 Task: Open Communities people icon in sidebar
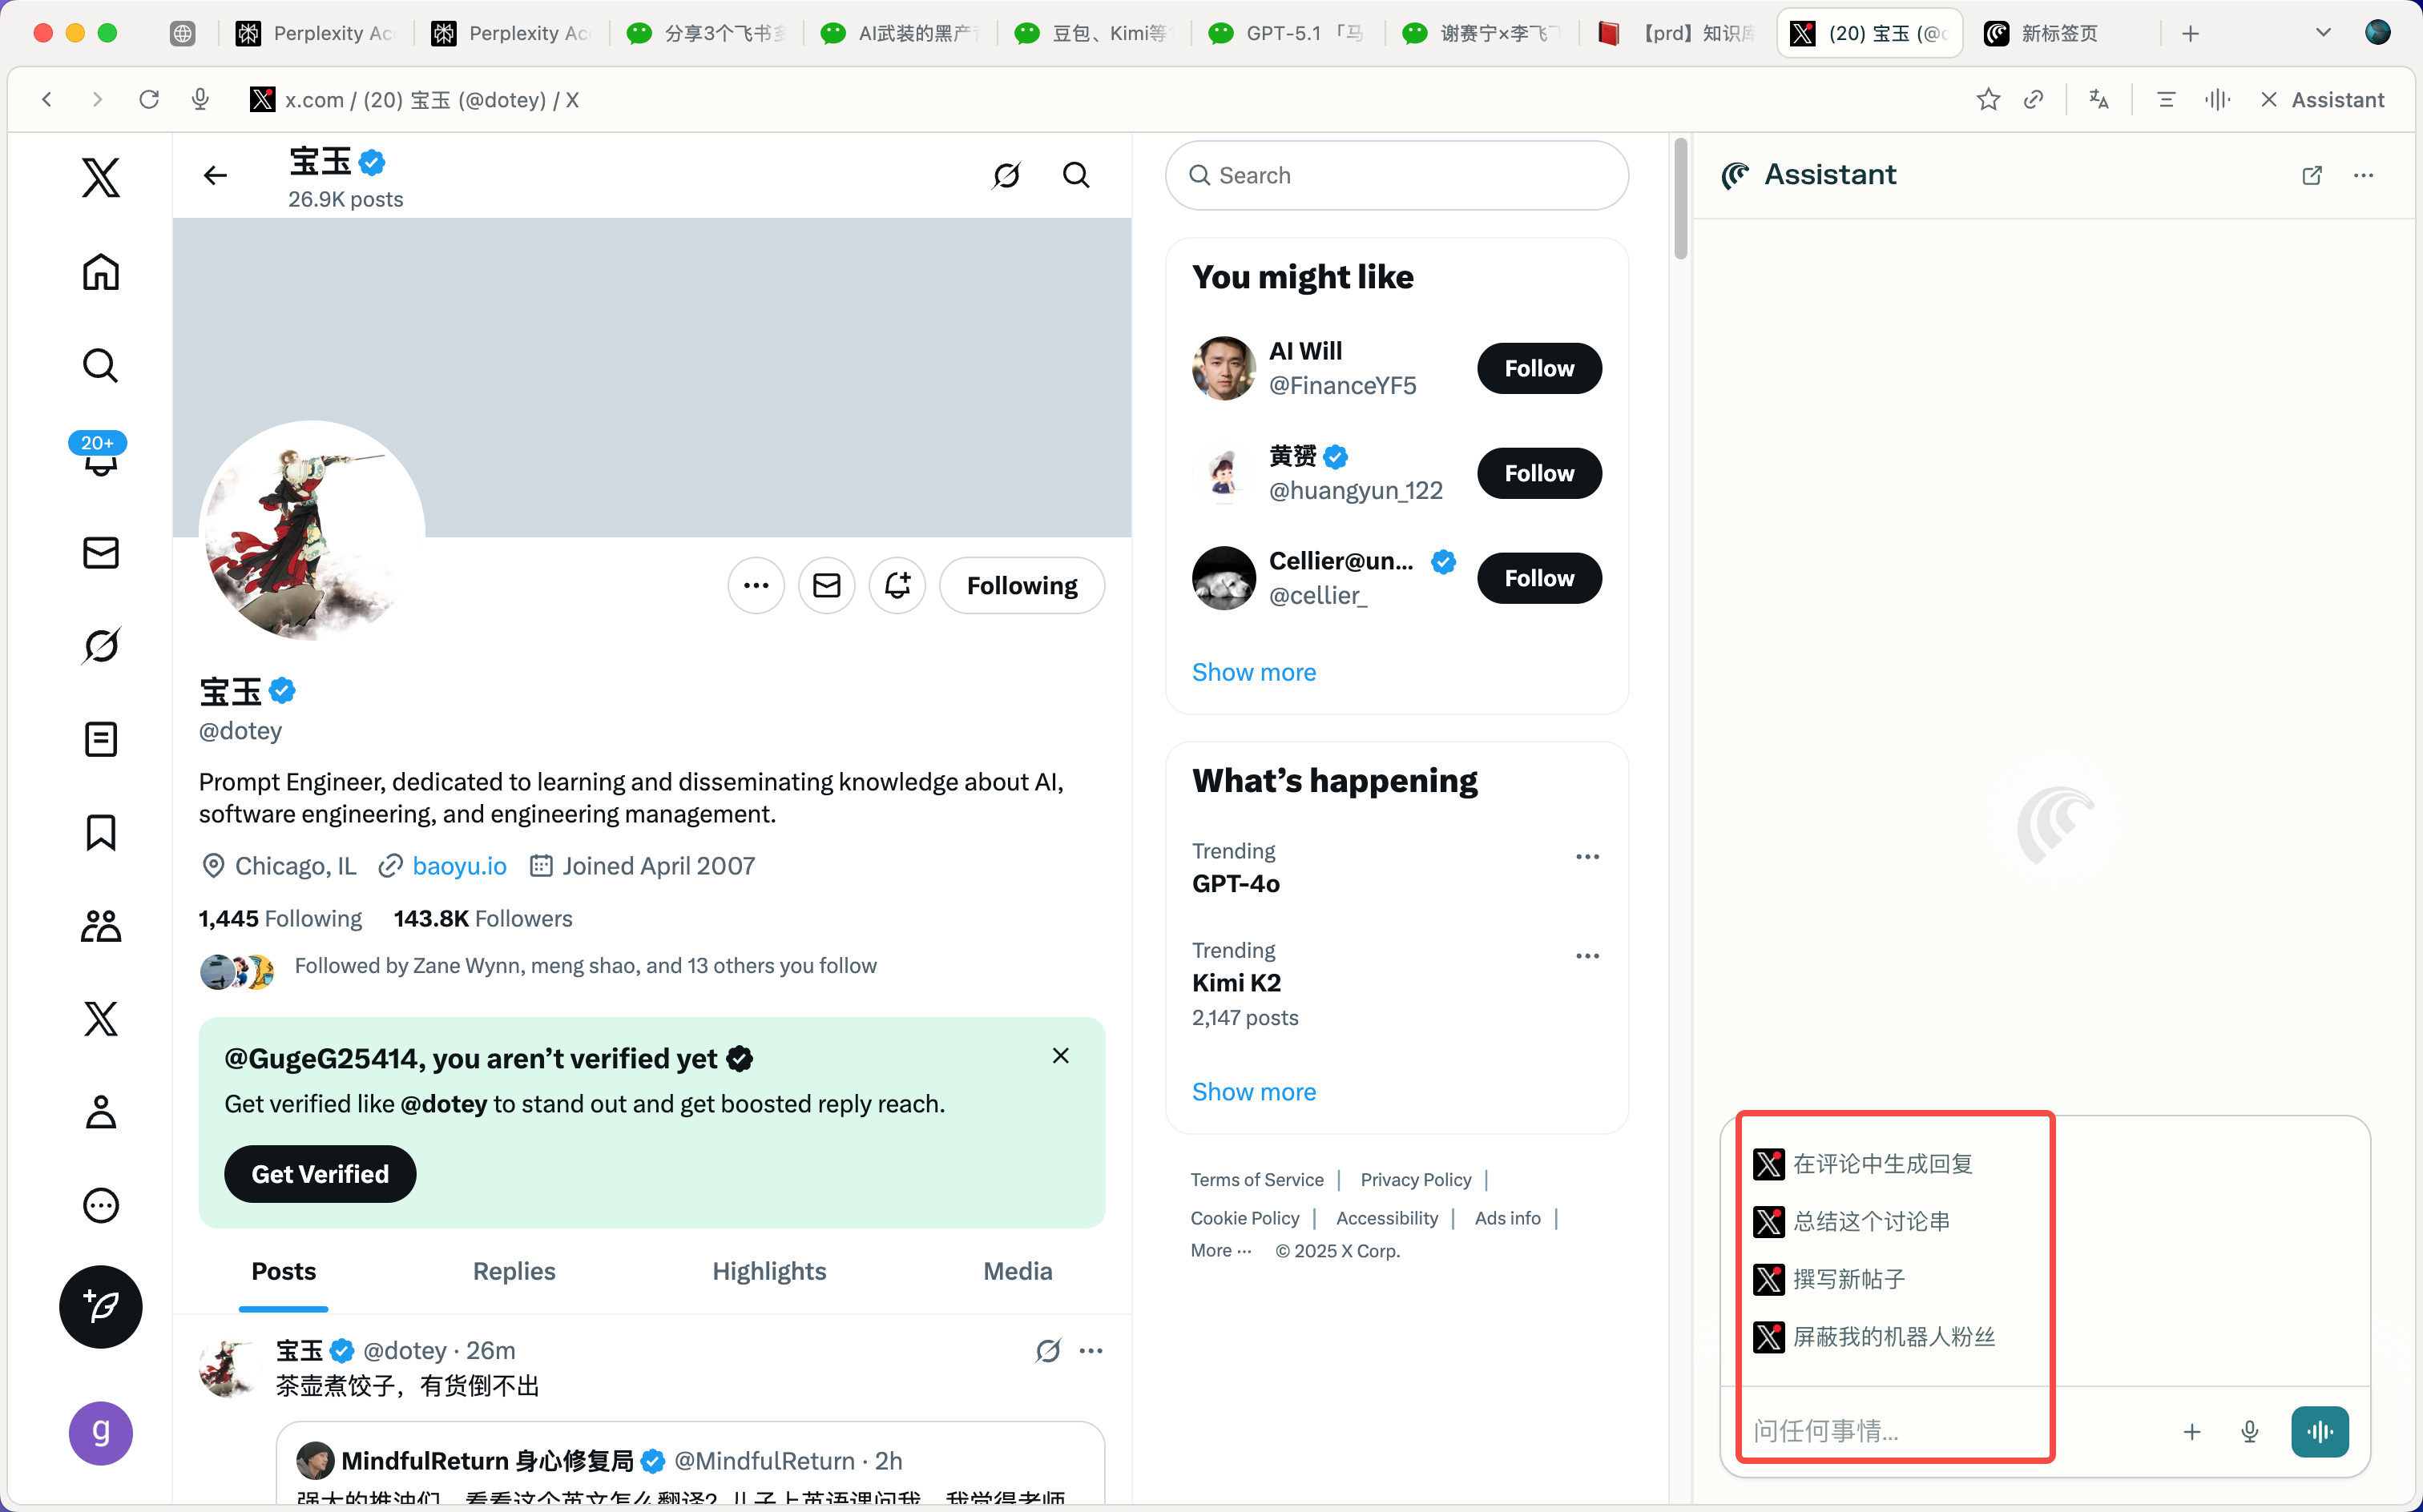point(101,925)
